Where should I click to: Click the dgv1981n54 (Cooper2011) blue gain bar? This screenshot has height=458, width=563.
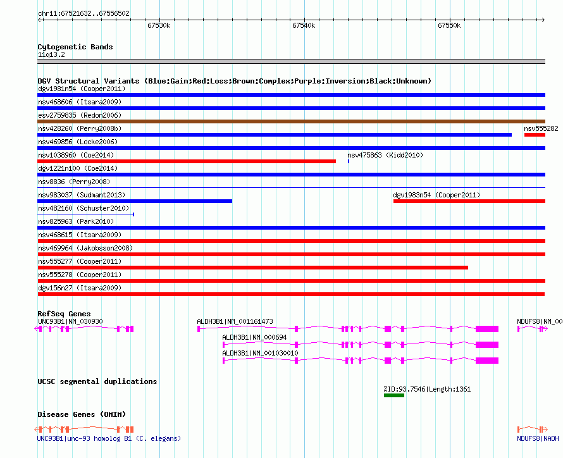(x=291, y=95)
